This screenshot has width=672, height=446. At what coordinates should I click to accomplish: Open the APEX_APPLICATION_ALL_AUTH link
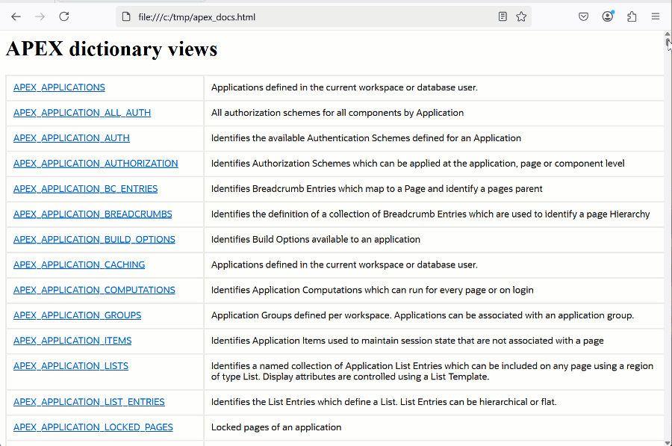82,113
